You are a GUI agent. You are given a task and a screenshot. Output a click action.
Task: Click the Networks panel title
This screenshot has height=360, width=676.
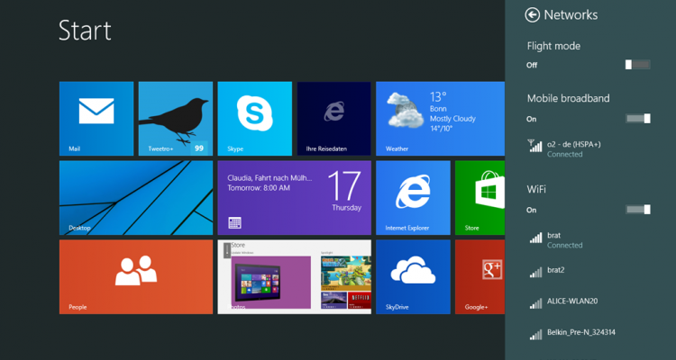point(571,15)
